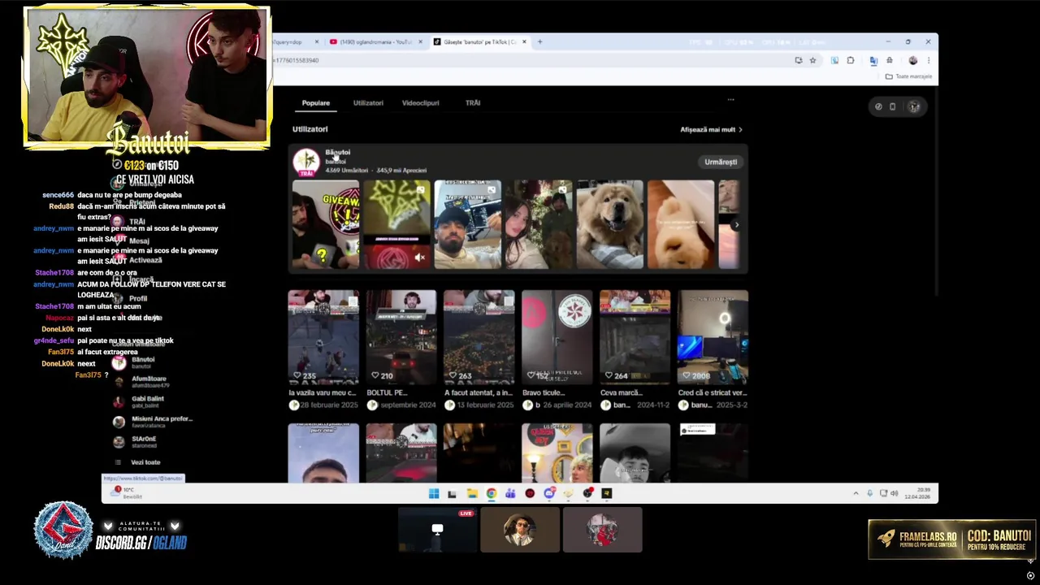The image size is (1040, 585).
Task: Open the man in white cap thumbnail
Action: [468, 224]
